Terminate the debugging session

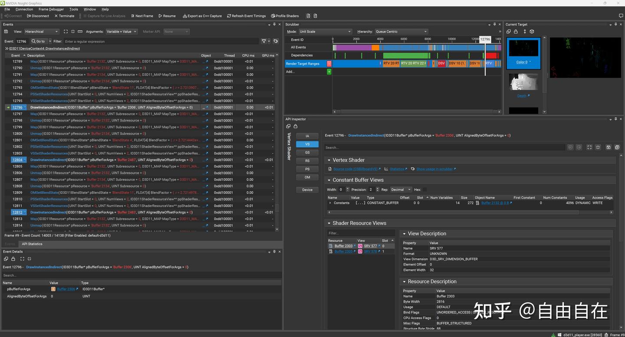pyautogui.click(x=64, y=16)
